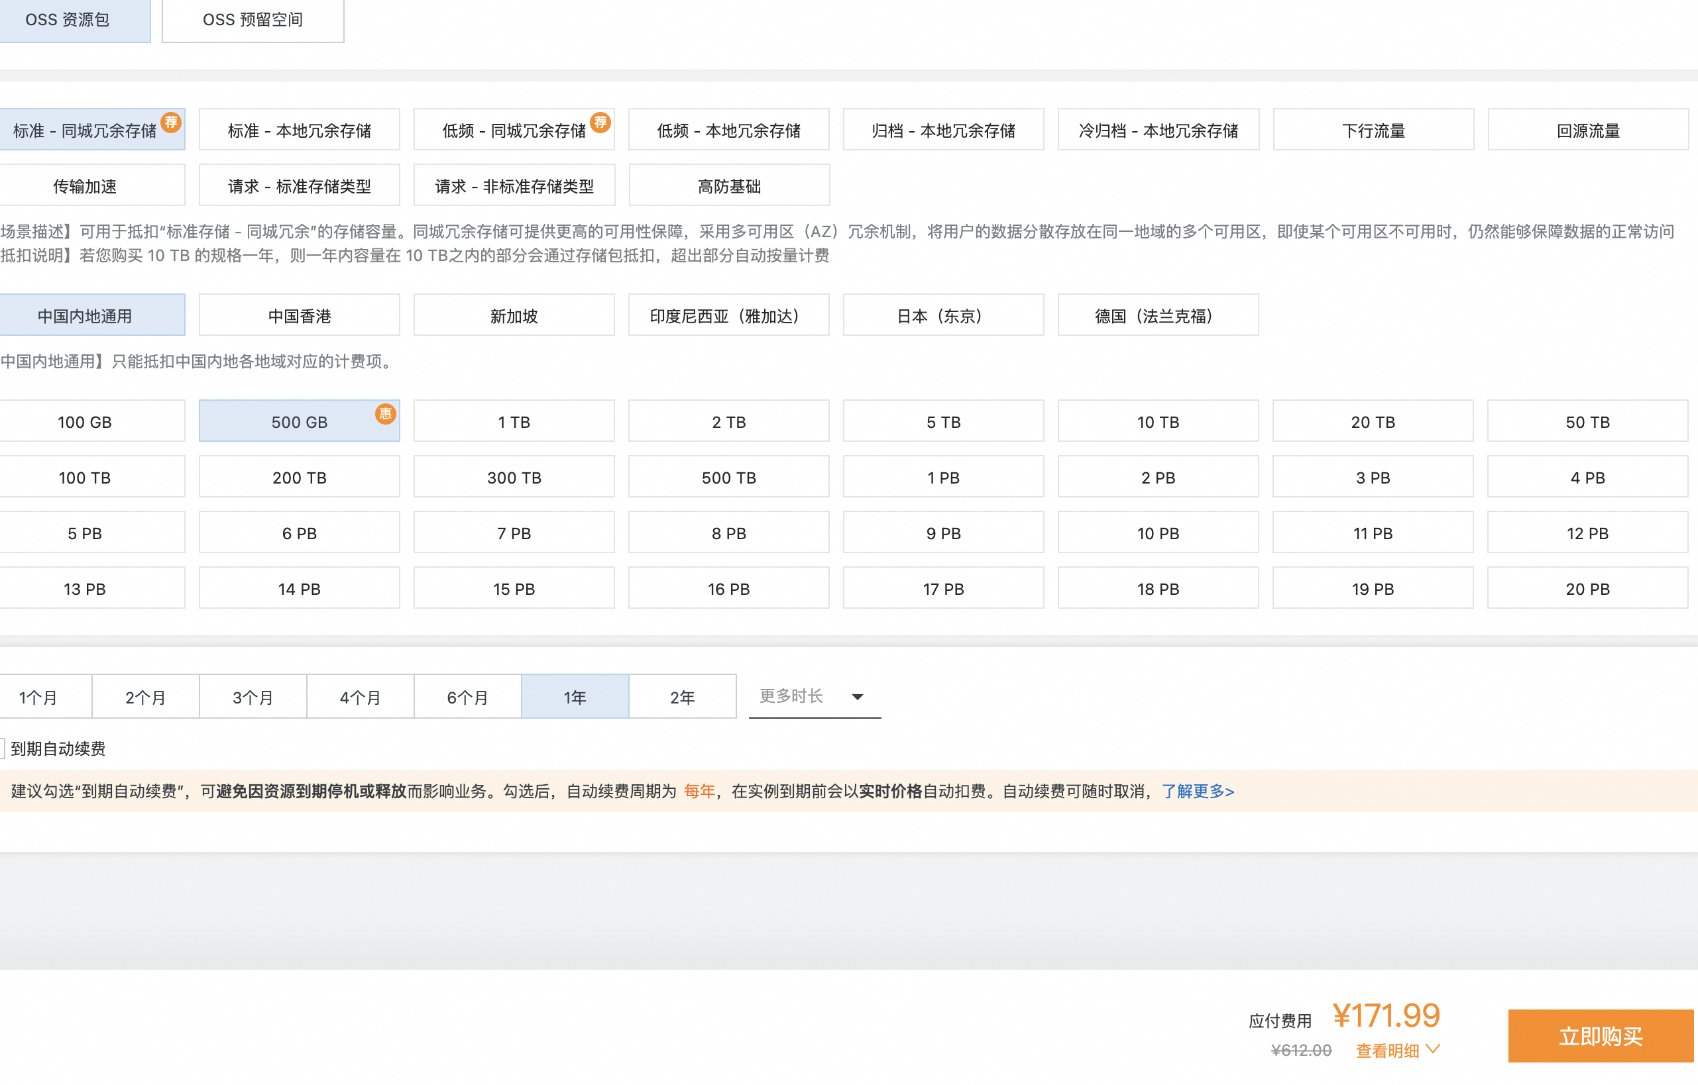
Task: Choose 德国（法兰克福）region
Action: [1157, 316]
